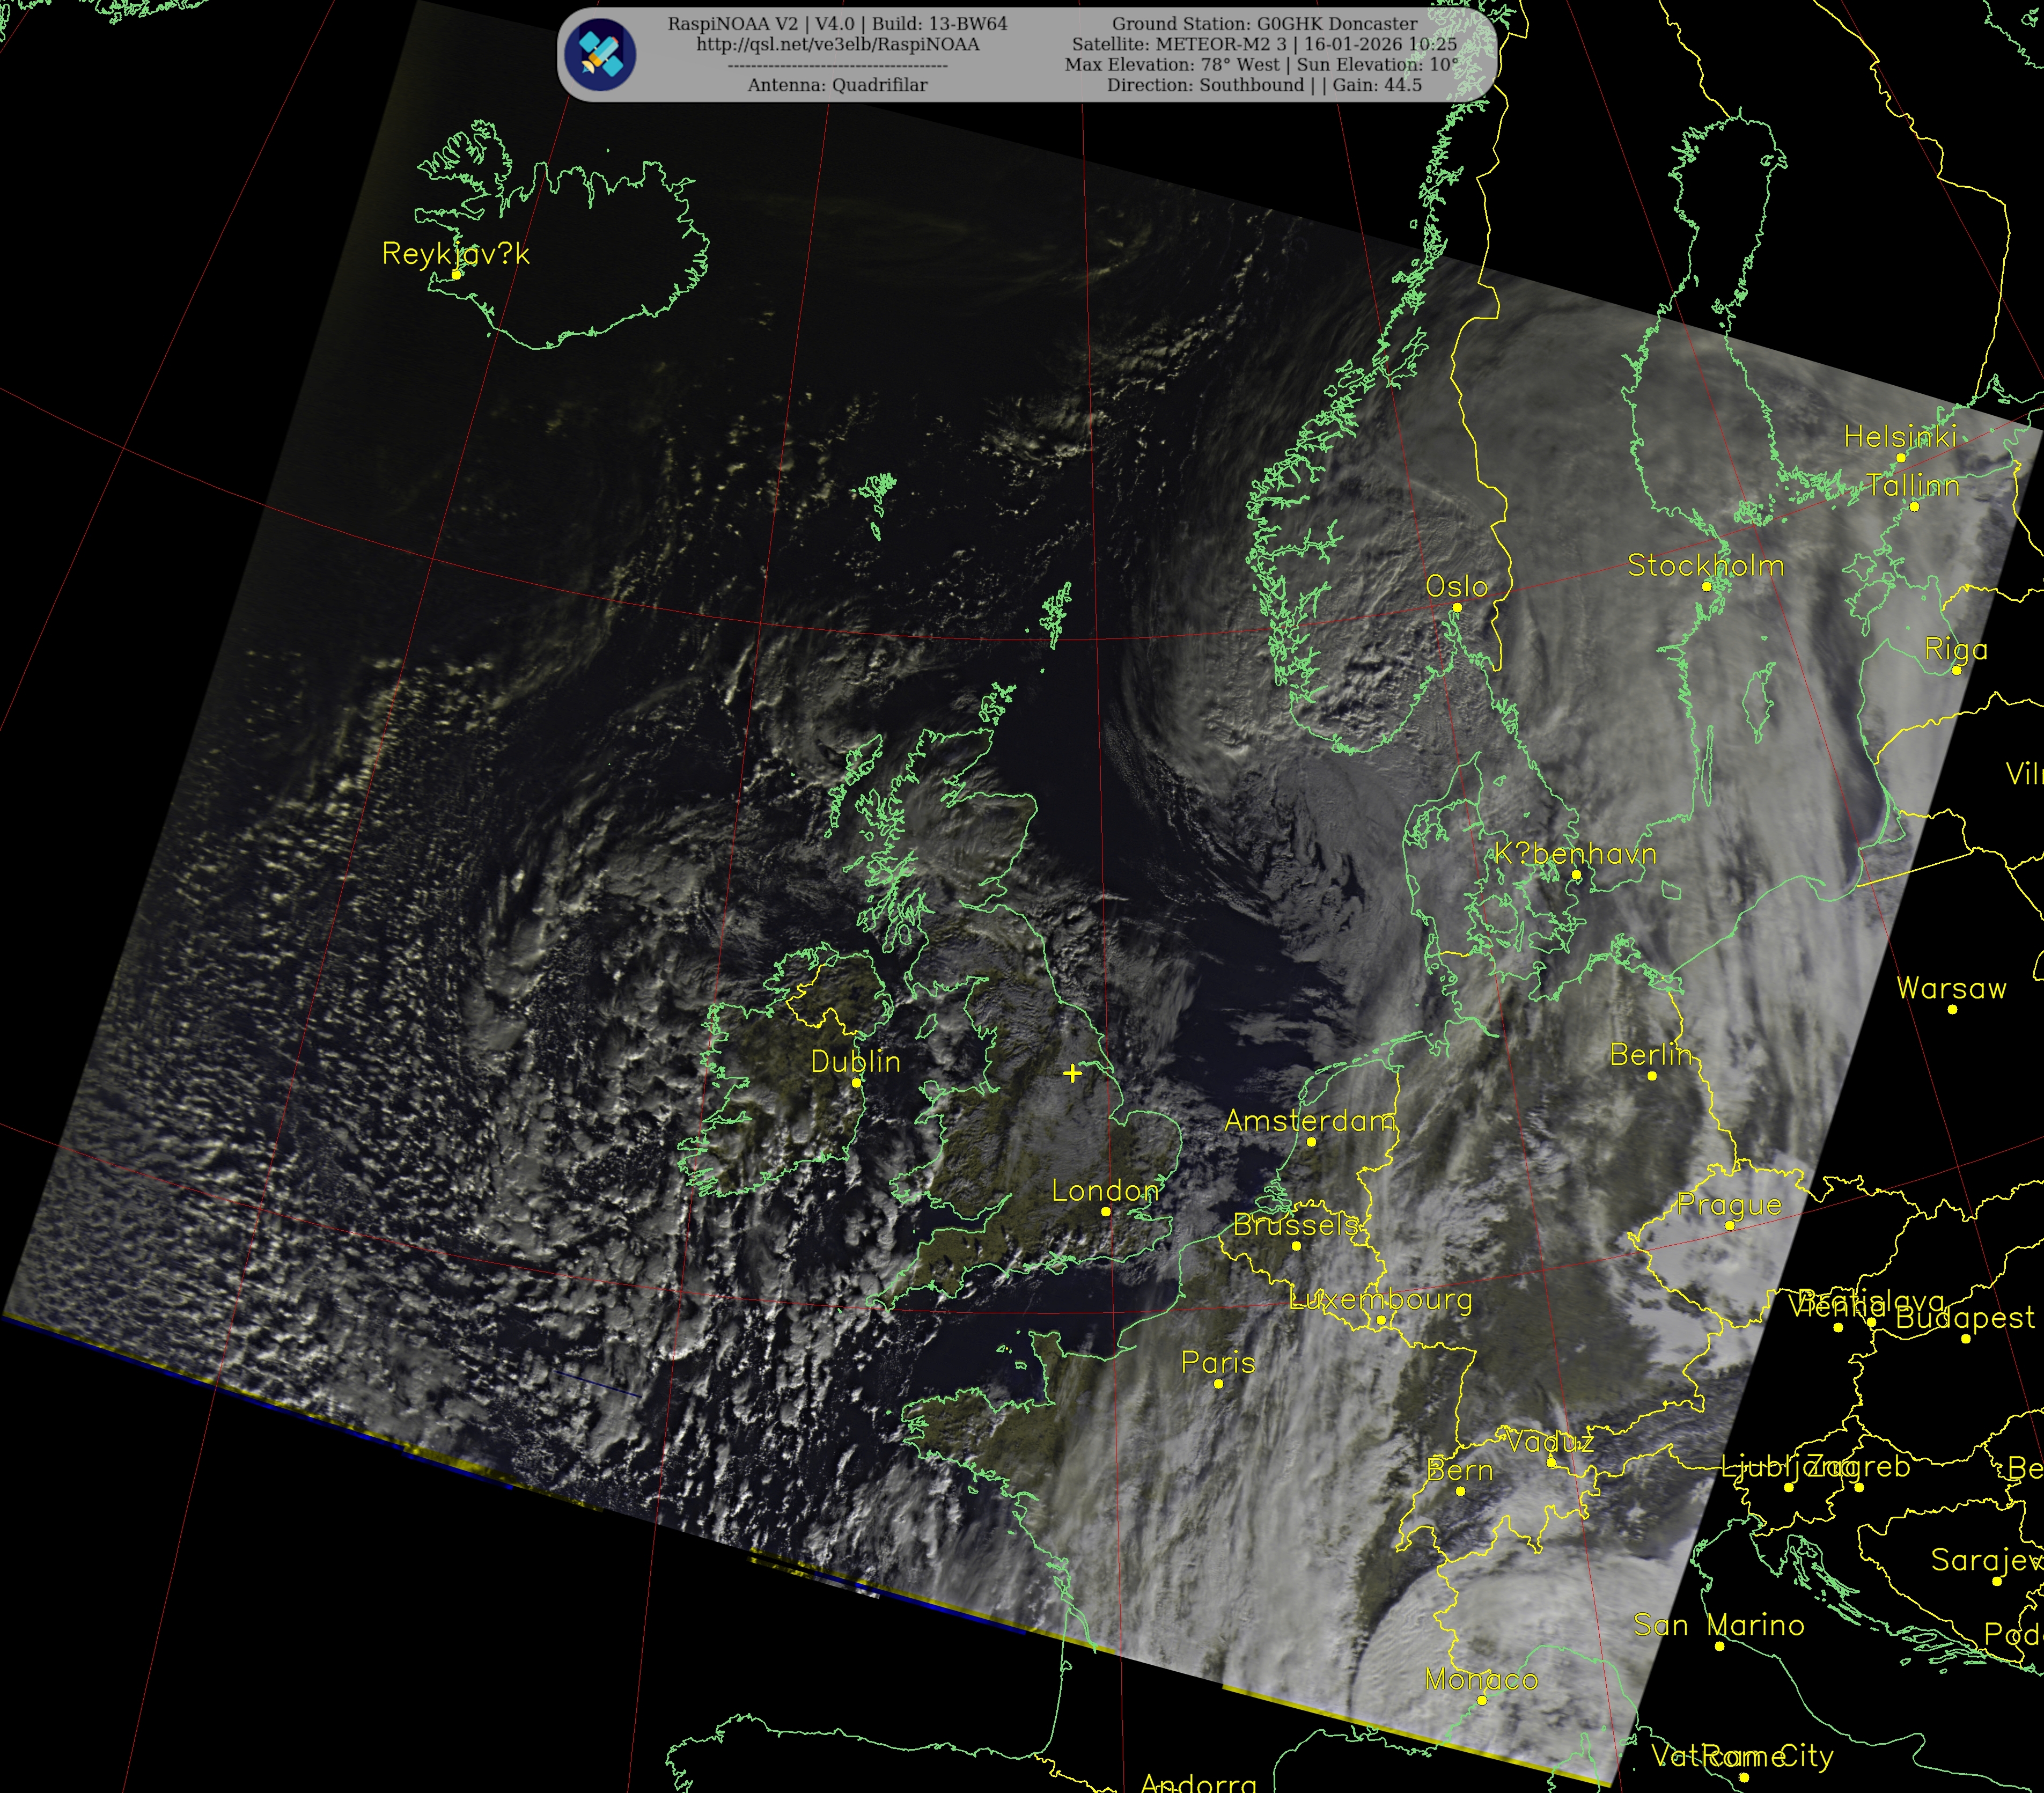Click the Amsterdam map label

pos(1310,1120)
